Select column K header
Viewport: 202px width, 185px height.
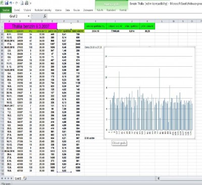coord(147,21)
